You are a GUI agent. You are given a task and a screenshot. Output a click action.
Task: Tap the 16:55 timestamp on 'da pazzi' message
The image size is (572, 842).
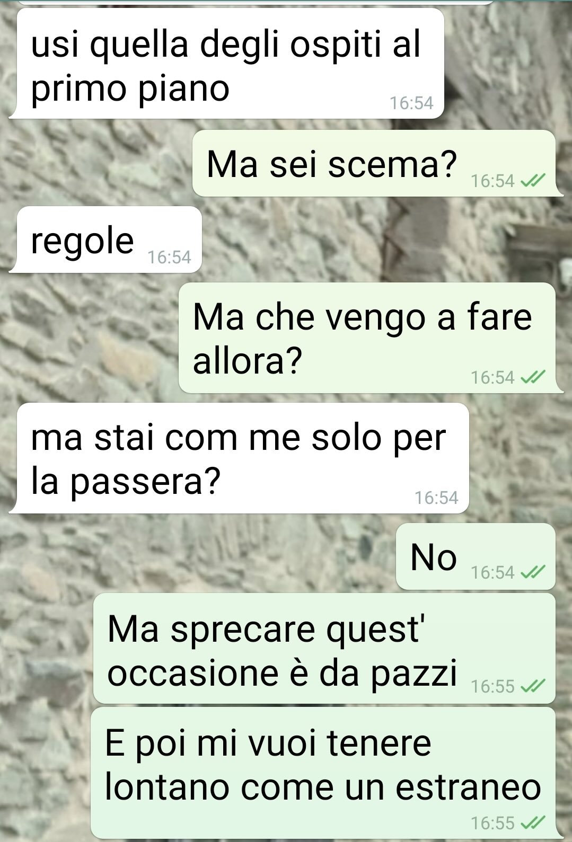pos(493,687)
